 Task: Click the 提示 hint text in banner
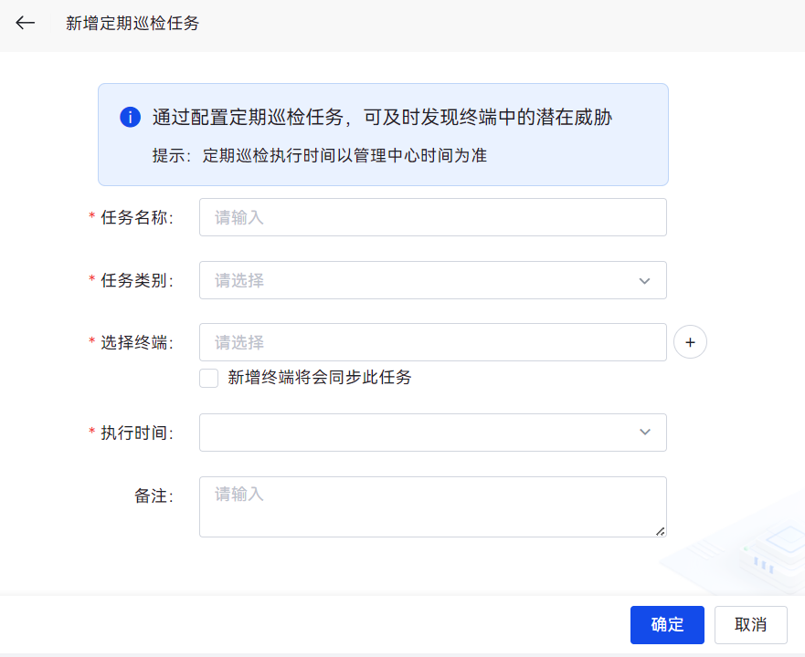[x=319, y=155]
